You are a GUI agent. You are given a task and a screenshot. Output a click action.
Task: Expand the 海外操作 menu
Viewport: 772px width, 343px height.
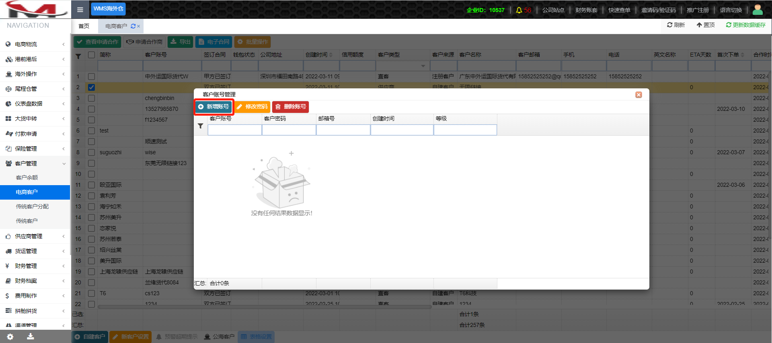(x=35, y=74)
